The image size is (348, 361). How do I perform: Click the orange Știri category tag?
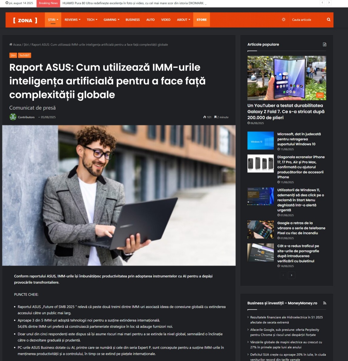coord(13,55)
